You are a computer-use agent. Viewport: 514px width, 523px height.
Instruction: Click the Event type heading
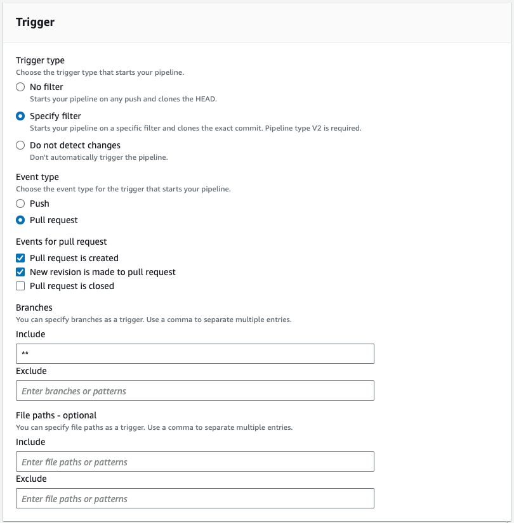[37, 177]
